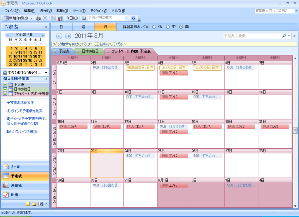Click the 5/15 - 5/20 week header
Viewport: 299px width, 217px height.
pos(54,135)
